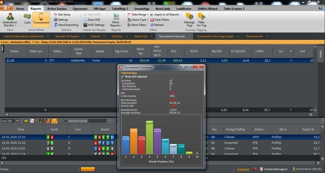Image resolution: width=325 pixels, height=173 pixels.
Task: Click 1st column sort dropdown arrow
Action: [291, 51]
